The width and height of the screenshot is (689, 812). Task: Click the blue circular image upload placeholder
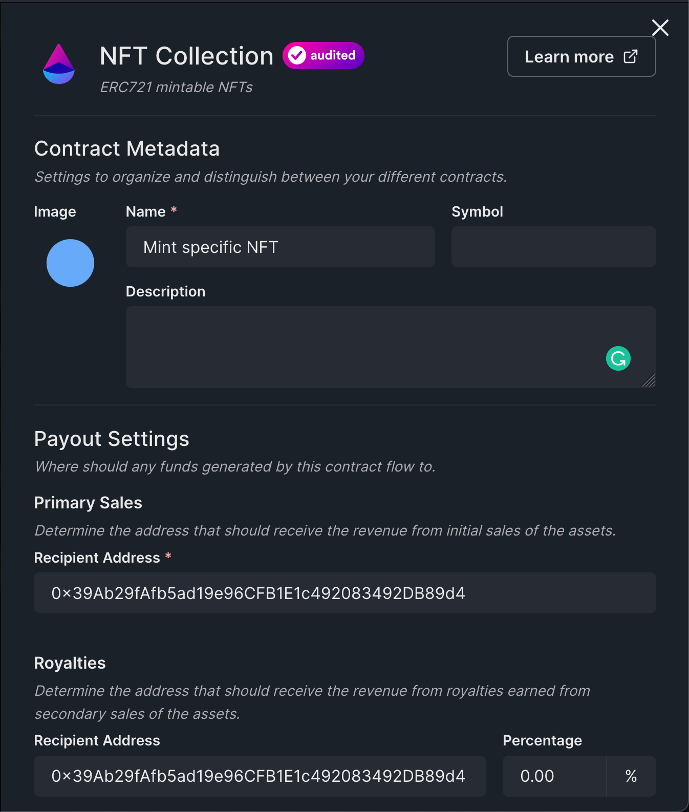pos(70,263)
